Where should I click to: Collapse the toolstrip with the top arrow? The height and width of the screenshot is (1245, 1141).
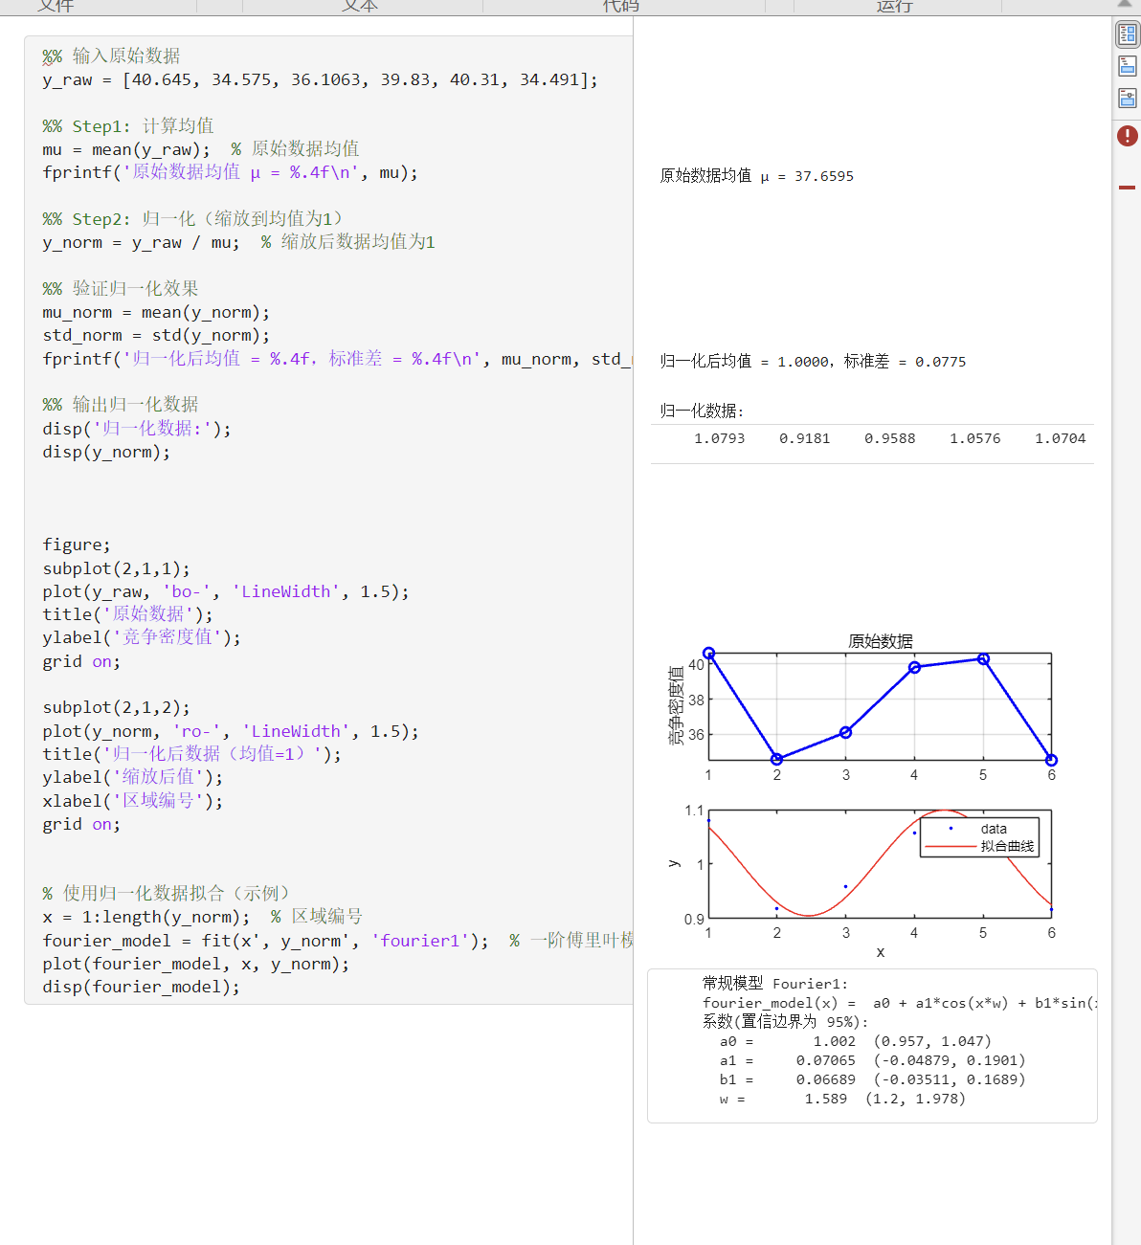1125,4
